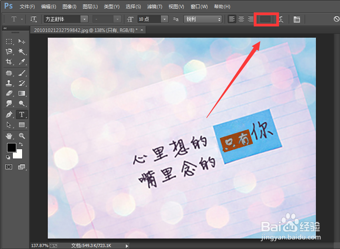Toggle the Character and Paragraph panels
This screenshot has width=340, height=249.
[x=296, y=19]
